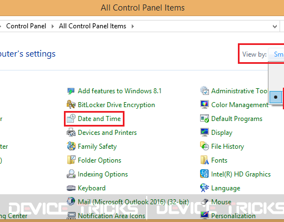Image resolution: width=284 pixels, height=222 pixels.
Task: Open the Keyboard link
Action: [92, 188]
